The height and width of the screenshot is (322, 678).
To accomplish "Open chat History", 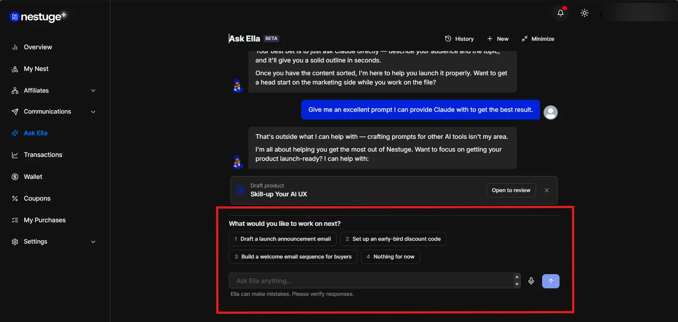I will (x=459, y=39).
